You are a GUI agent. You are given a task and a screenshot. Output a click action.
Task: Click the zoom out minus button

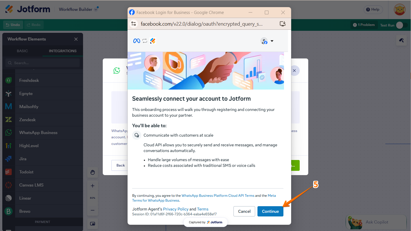(x=92, y=210)
